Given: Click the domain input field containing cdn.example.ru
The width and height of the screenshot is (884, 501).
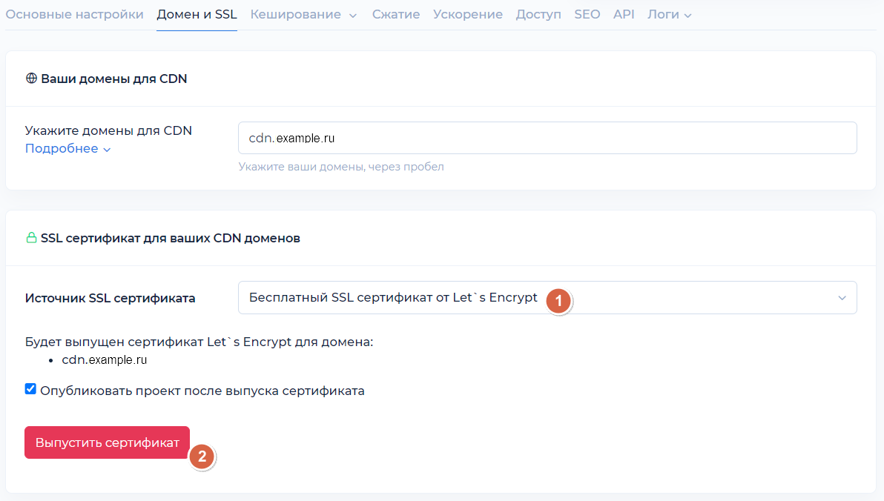Looking at the screenshot, I should pos(547,137).
